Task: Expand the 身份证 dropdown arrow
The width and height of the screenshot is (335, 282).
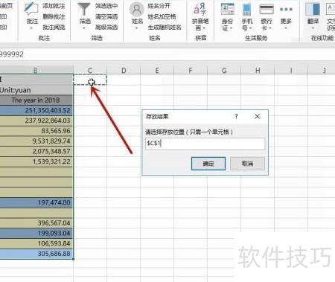Action: pos(232,28)
